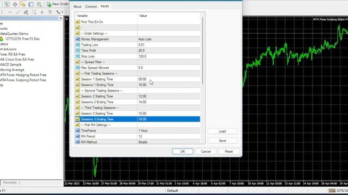Click the icon beside Money Management
Image resolution: width=348 pixels, height=195 pixels.
point(78,39)
